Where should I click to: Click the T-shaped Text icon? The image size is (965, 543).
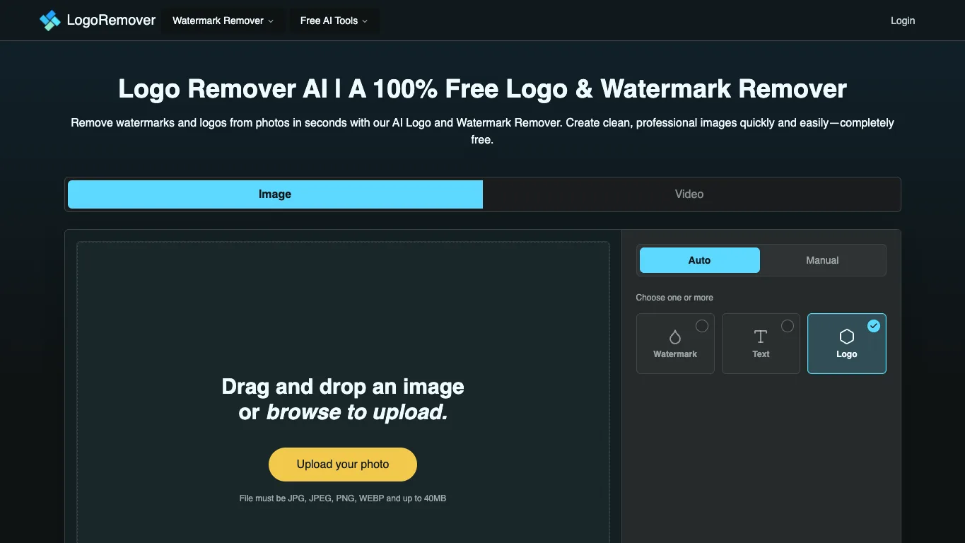pos(761,337)
